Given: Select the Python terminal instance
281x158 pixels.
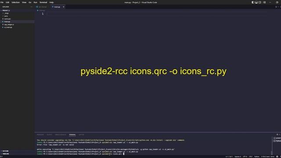Looking at the screenshot, I should click(x=277, y=141).
